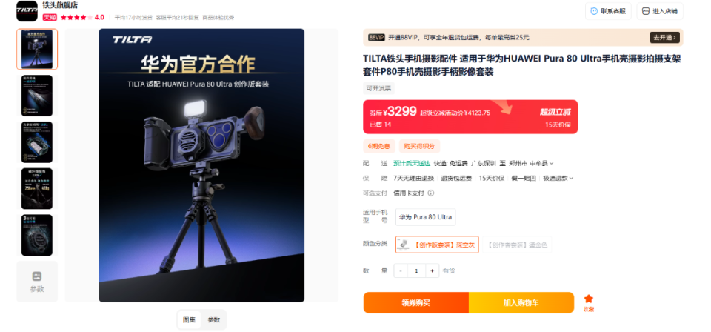Click the customer service smiley icon
711x332 pixels.
point(594,11)
